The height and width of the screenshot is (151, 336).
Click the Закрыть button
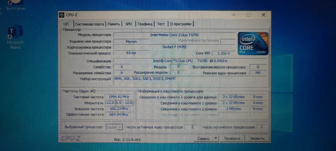[257, 139]
